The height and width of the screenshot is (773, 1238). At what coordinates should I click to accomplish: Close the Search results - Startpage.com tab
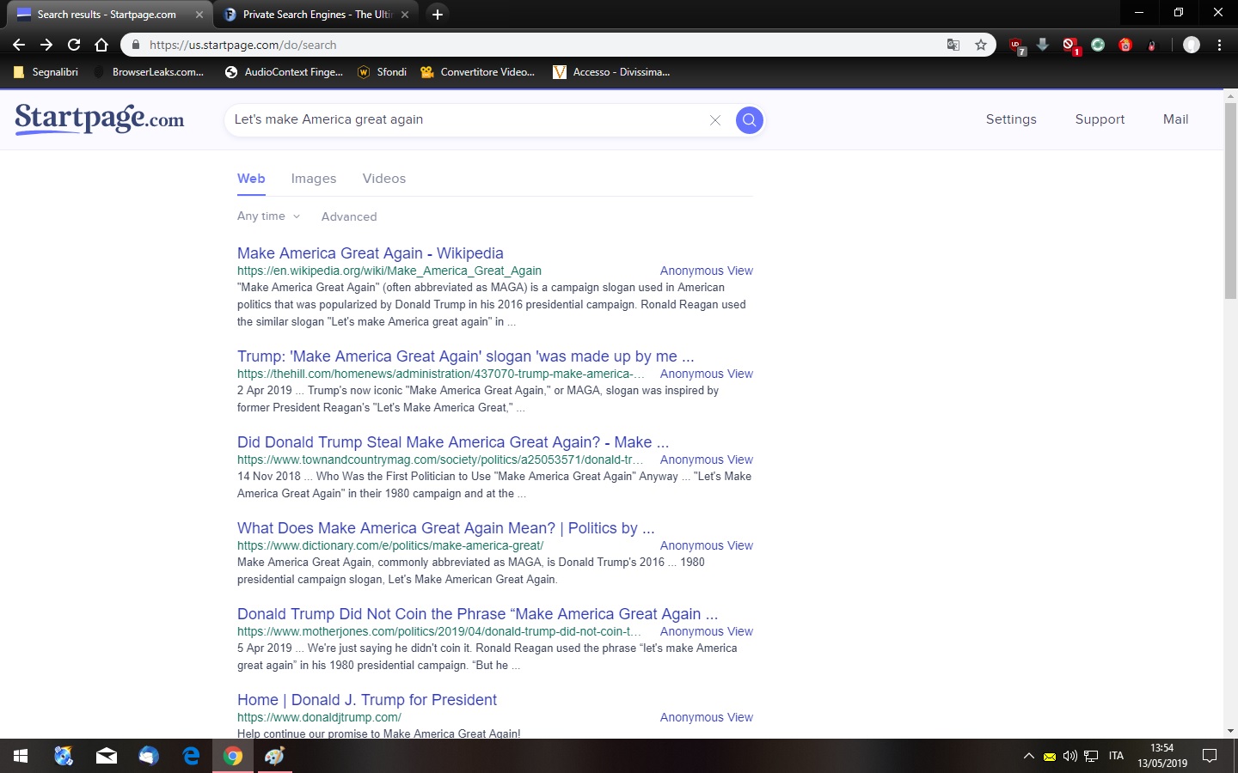coord(199,15)
